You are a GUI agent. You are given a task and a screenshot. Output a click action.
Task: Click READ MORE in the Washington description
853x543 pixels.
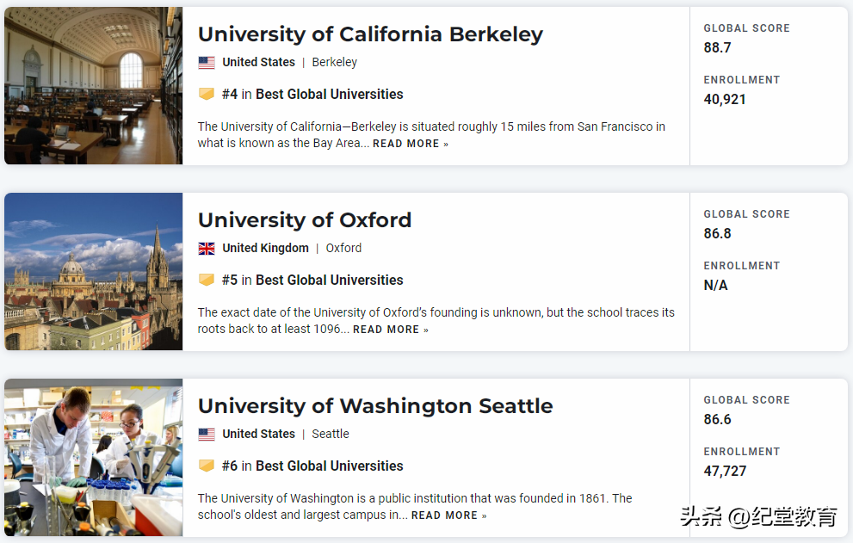[448, 515]
